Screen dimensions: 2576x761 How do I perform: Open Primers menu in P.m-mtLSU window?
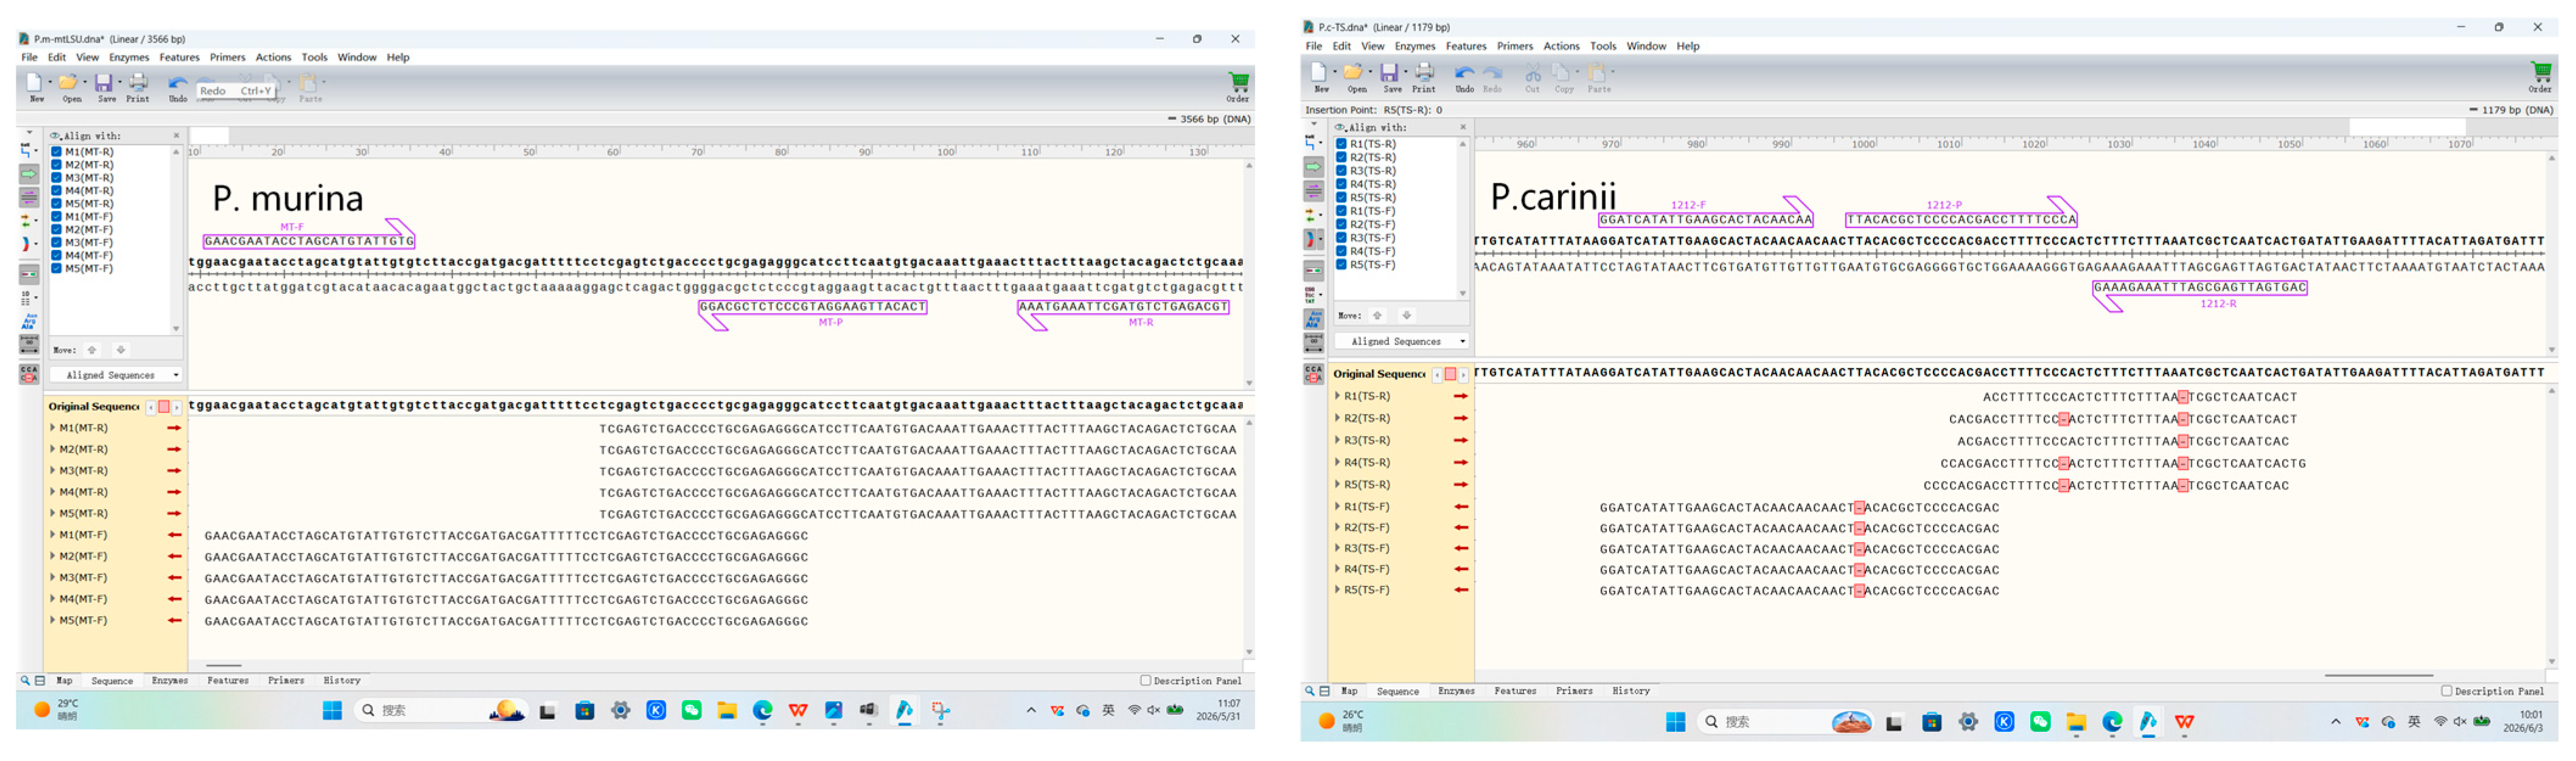227,57
